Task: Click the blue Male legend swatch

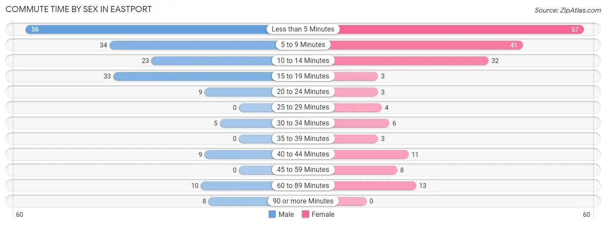Action: pos(272,214)
